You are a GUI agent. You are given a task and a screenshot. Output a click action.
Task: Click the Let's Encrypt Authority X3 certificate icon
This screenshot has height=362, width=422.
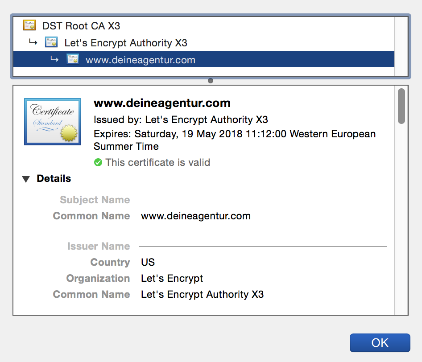tap(51, 42)
